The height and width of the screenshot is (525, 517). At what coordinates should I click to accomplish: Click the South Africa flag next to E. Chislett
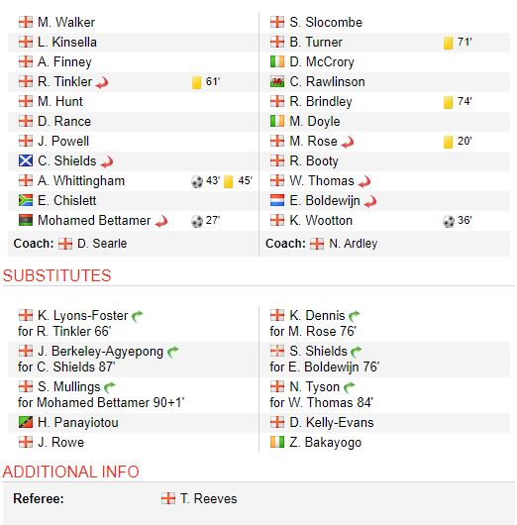coord(26,200)
